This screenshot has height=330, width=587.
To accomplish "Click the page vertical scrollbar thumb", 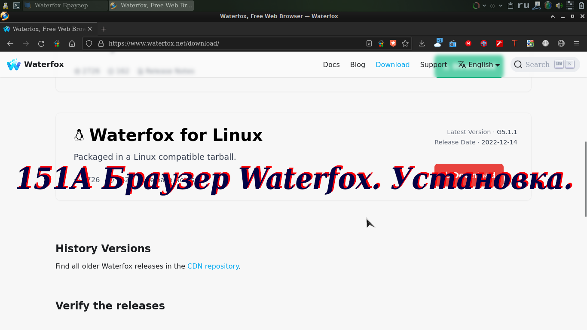I will coord(585,179).
